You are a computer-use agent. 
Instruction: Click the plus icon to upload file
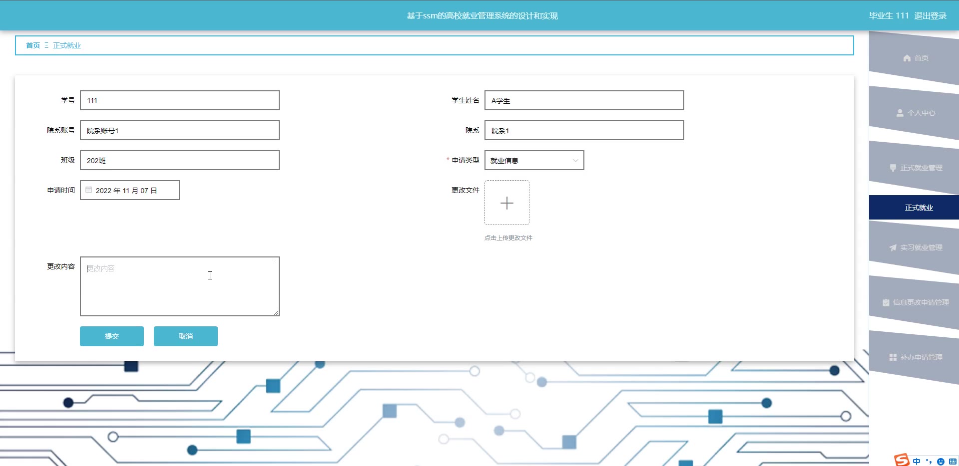507,203
